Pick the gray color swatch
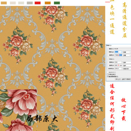The width and height of the screenshot is (131, 131). [x=30, y=3]
